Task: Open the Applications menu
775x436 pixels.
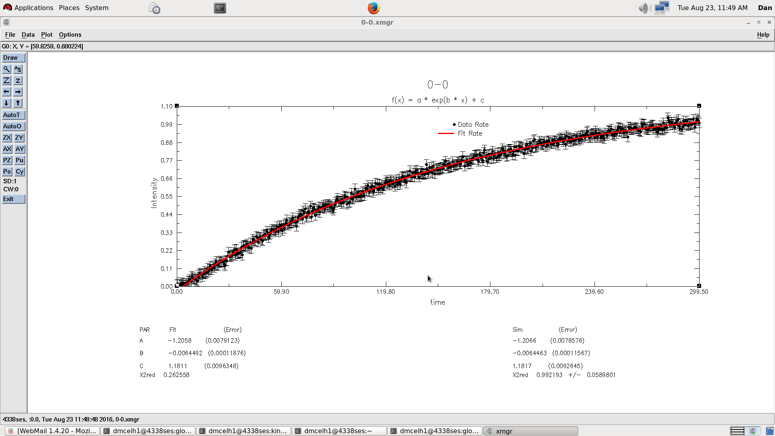Action: click(x=28, y=8)
